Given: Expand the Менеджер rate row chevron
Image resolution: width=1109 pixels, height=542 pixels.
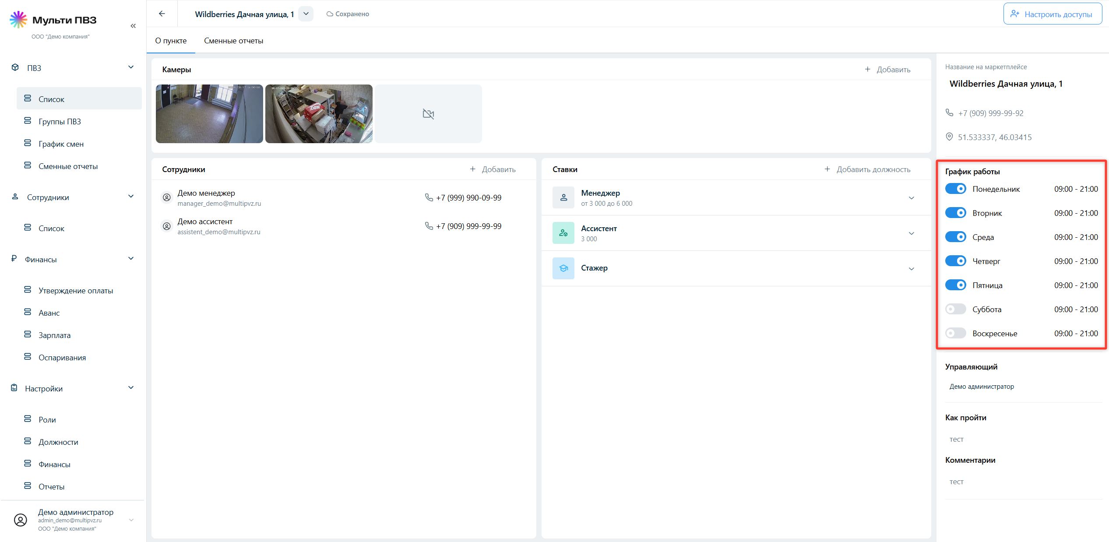Looking at the screenshot, I should [x=911, y=198].
